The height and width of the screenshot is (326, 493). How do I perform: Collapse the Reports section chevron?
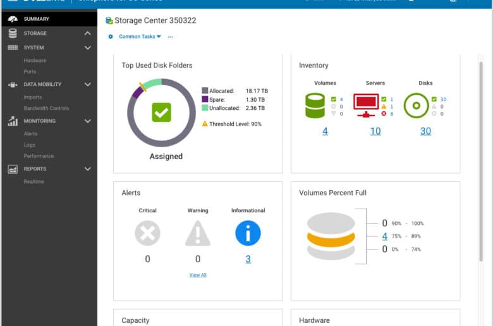point(88,169)
